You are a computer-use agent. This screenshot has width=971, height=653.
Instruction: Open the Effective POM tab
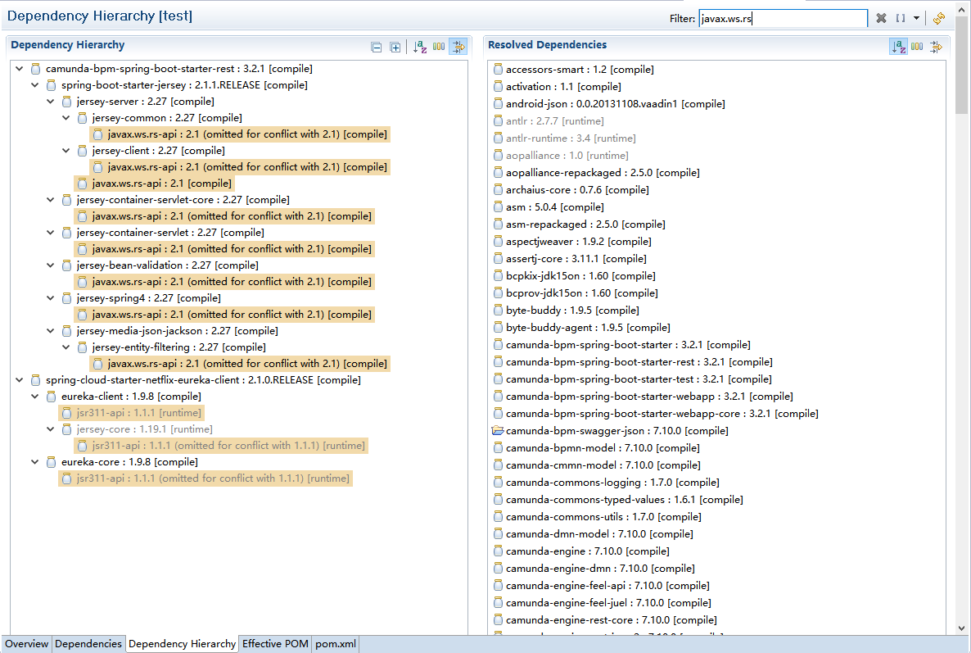(x=275, y=644)
